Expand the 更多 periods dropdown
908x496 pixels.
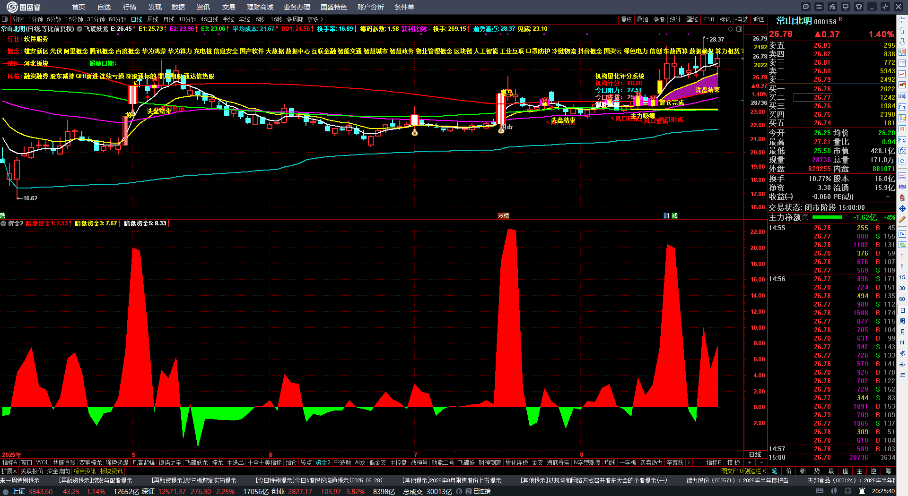tap(315, 19)
